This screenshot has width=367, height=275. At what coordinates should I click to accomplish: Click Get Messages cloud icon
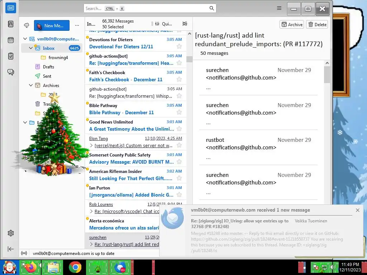coord(27,25)
